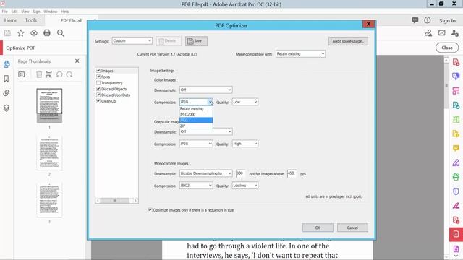Open thumbnail options menu icon
The height and width of the screenshot is (260, 463).
point(23,74)
